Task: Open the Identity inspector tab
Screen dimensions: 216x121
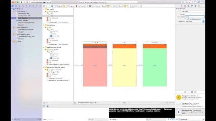Action: [x=188, y=6]
